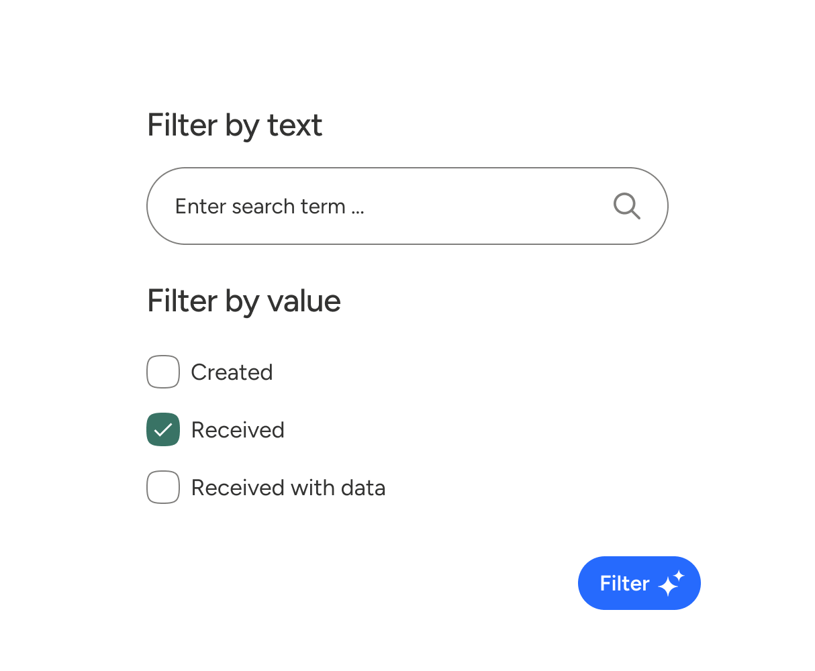Screen dimensions: 815x671
Task: Click the white checkmark in Received box
Action: [x=163, y=430]
